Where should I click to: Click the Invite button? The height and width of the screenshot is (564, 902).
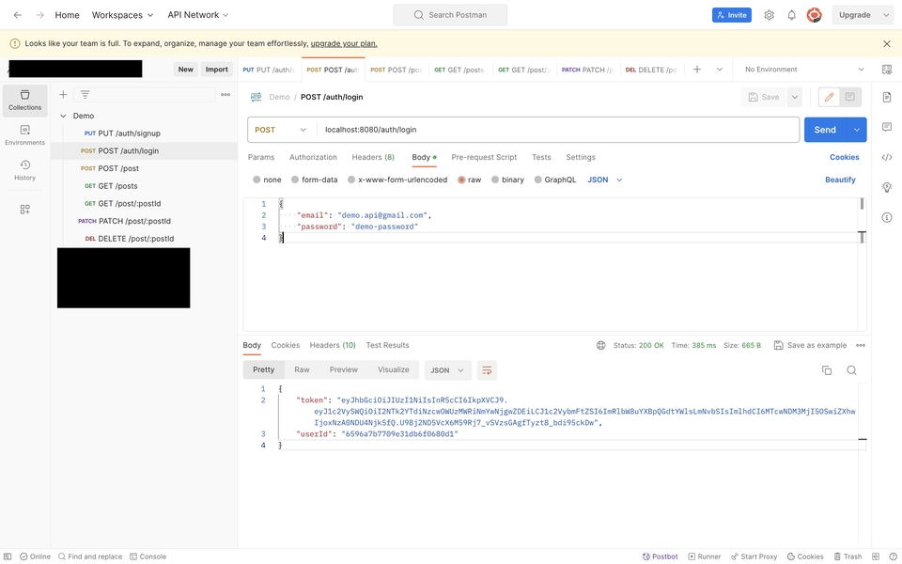pos(731,15)
